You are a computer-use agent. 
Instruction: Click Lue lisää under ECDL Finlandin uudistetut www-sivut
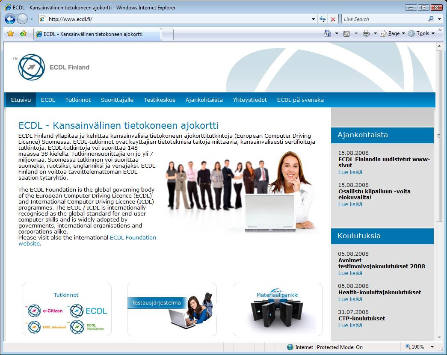[350, 172]
